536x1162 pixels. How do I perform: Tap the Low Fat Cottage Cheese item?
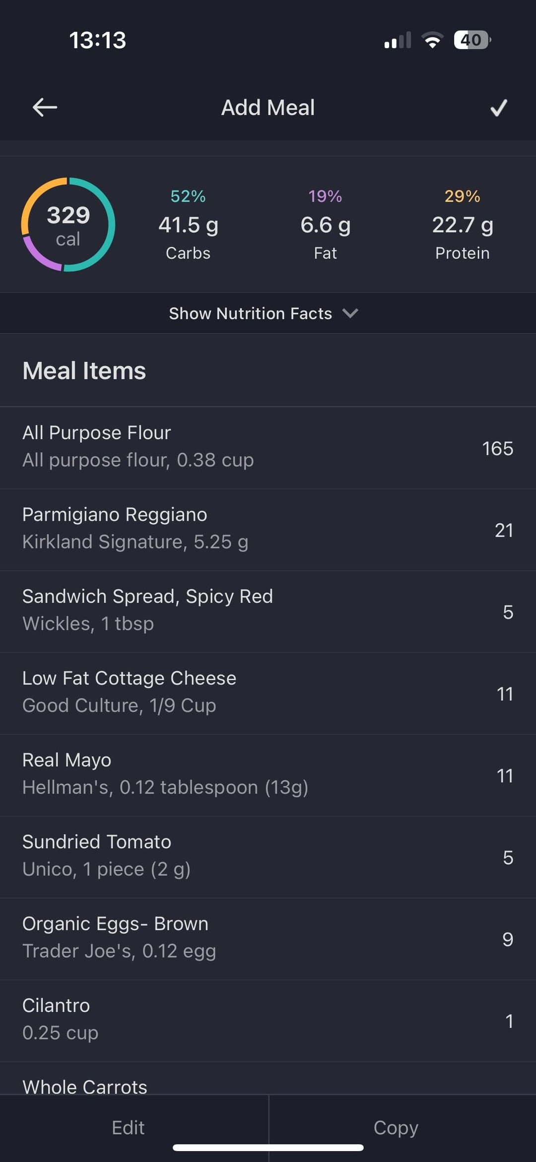point(268,692)
